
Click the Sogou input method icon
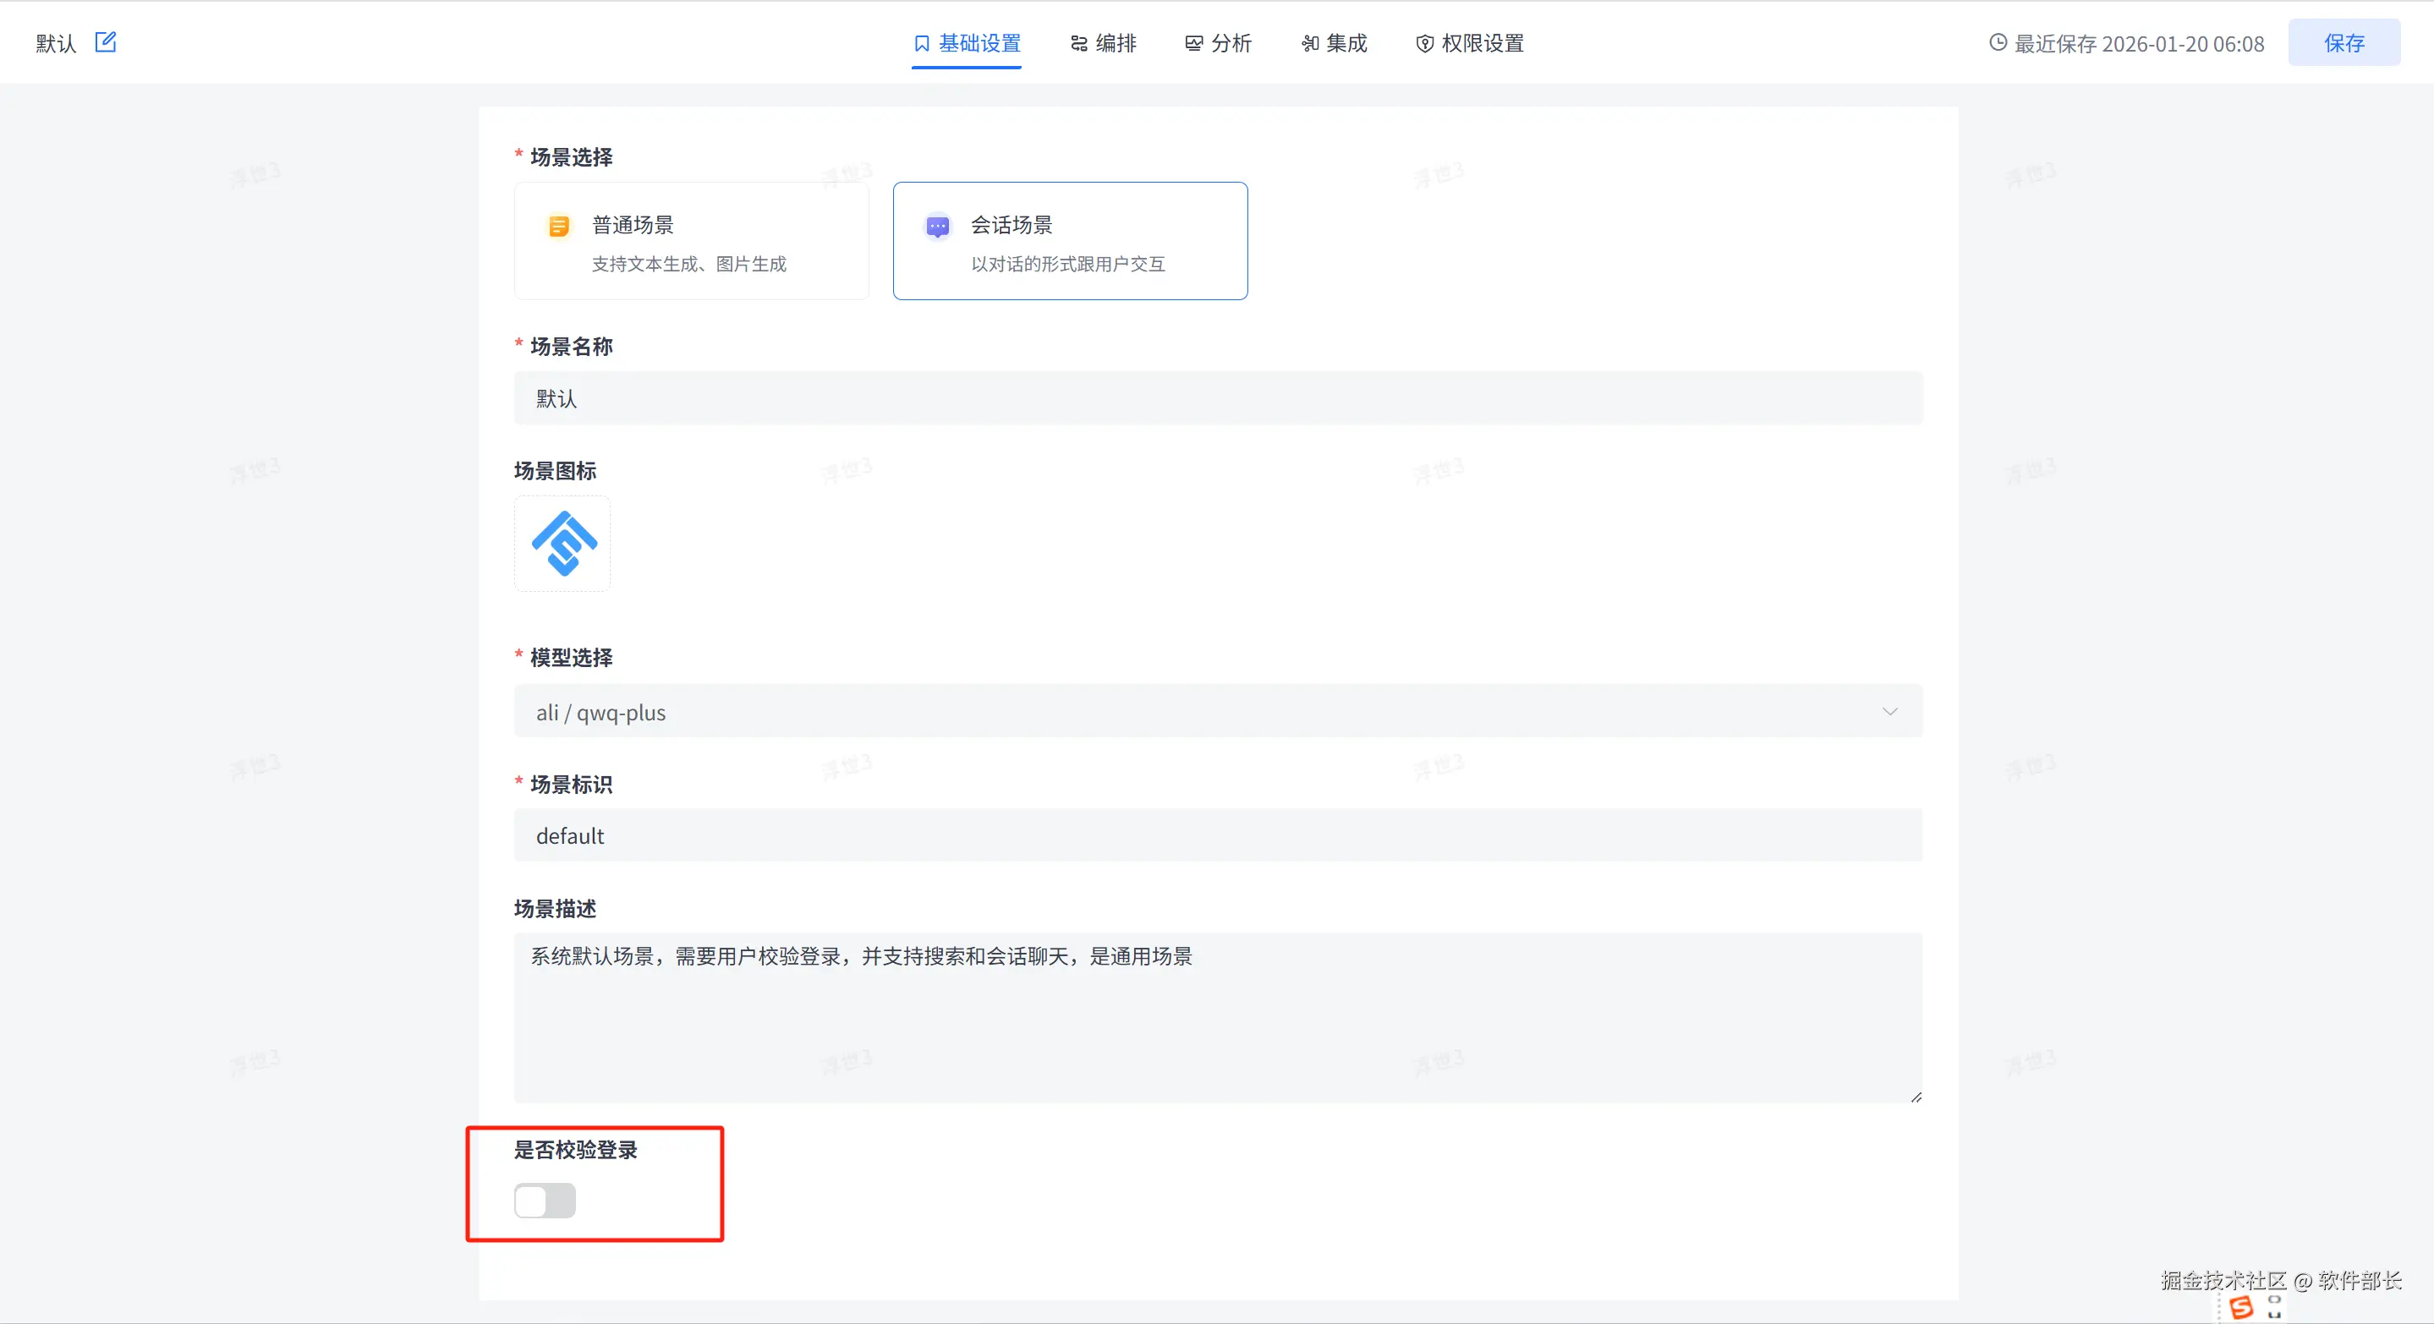[2240, 1308]
